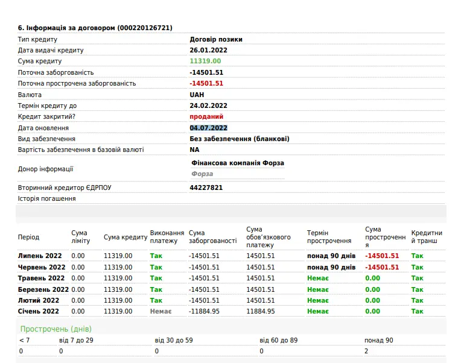The image size is (461, 363).
Task: Click the 'Історія погашення' label
Action: [47, 198]
